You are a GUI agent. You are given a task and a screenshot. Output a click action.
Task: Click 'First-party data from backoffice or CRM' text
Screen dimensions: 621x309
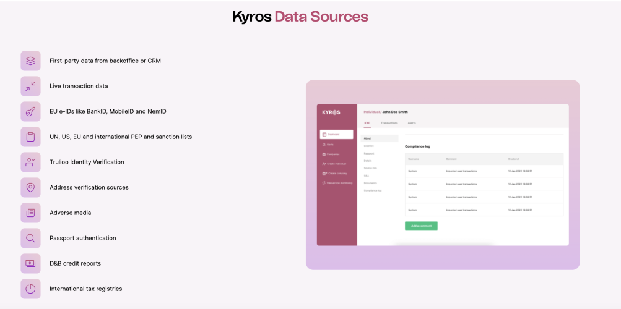coord(105,61)
